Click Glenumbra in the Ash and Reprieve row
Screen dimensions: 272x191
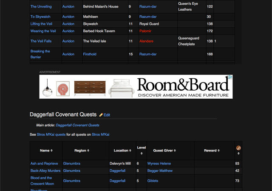coord(72,164)
